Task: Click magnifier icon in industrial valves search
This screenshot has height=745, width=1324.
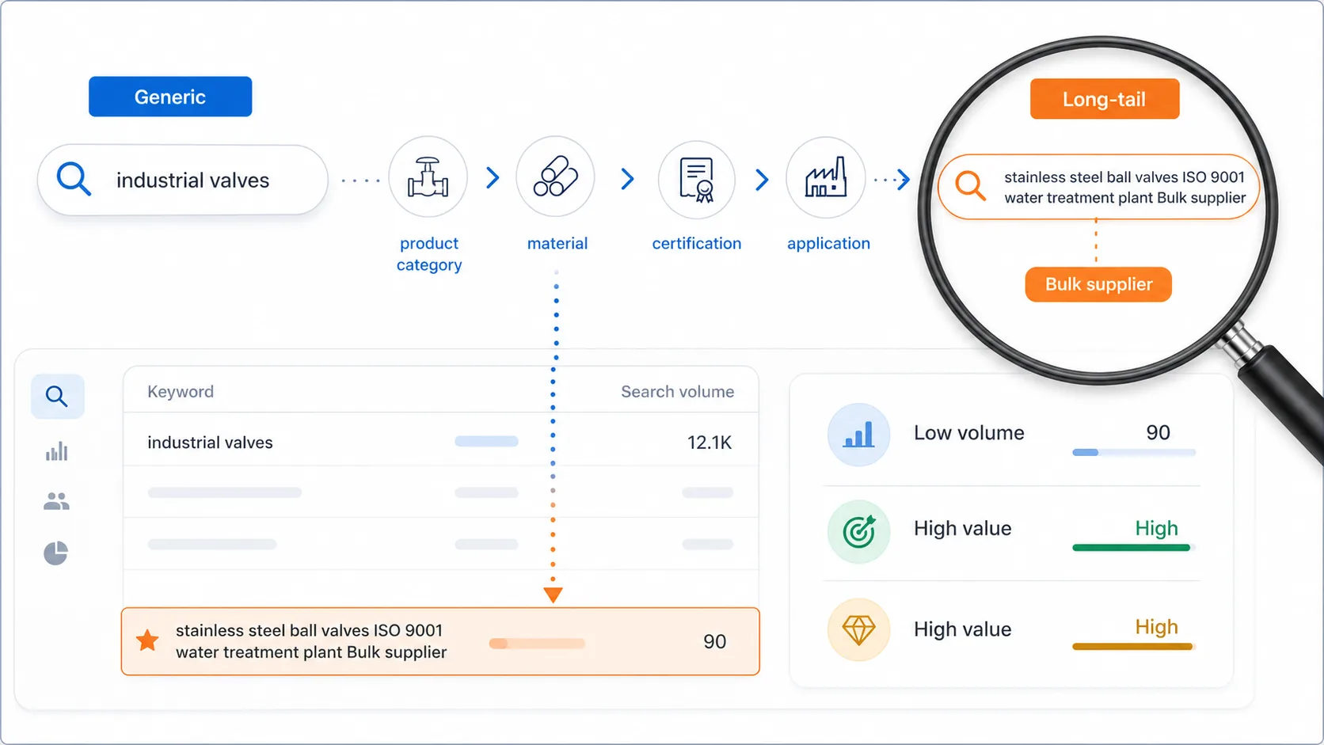Action: coord(74,179)
